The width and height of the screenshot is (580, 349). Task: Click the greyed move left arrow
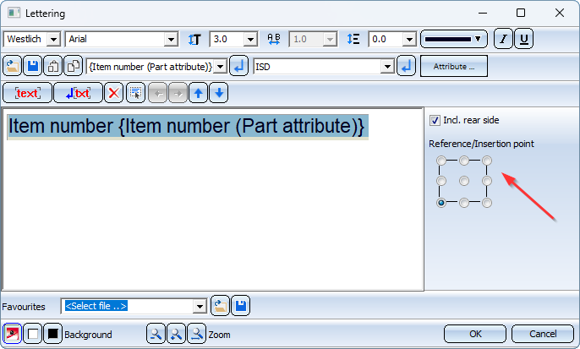click(158, 93)
